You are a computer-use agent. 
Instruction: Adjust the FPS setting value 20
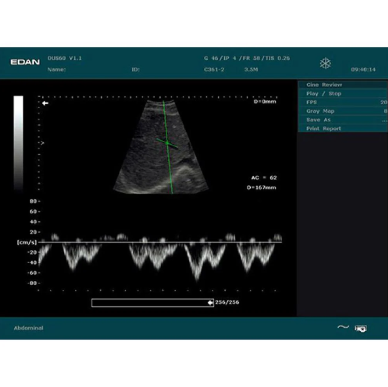point(383,102)
